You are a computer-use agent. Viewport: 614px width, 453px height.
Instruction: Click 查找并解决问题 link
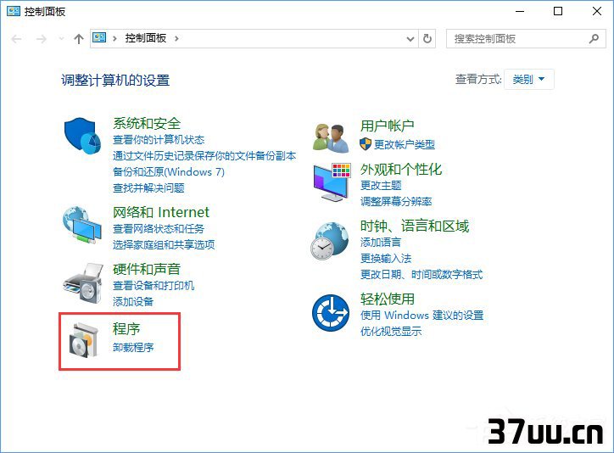148,188
